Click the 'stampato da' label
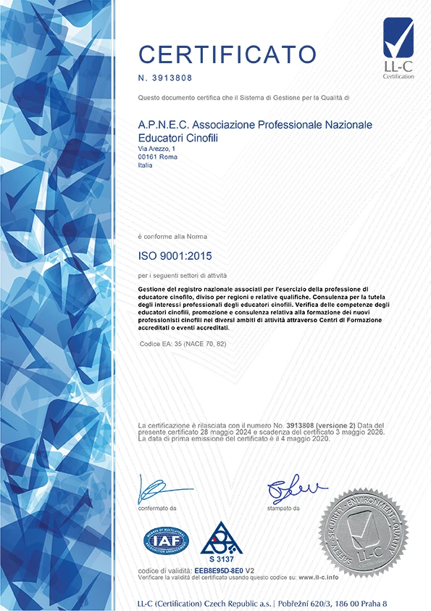The height and width of the screenshot is (611, 431). pyautogui.click(x=283, y=508)
